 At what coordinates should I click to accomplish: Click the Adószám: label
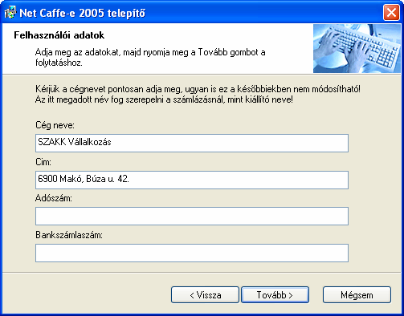[54, 198]
